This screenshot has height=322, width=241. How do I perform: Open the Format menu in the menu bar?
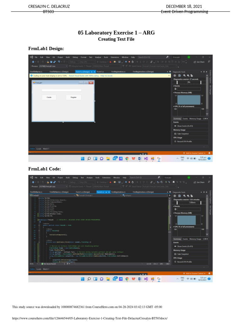pyautogui.click(x=83, y=57)
